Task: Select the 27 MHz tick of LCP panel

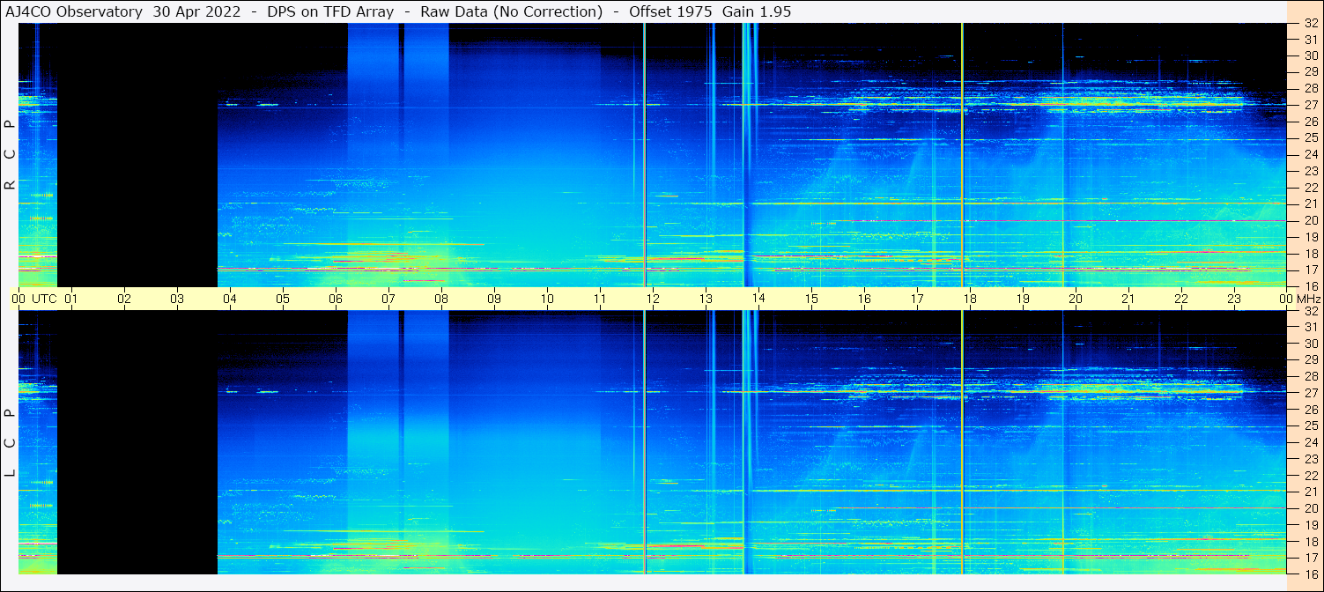Action: pyautogui.click(x=1311, y=393)
